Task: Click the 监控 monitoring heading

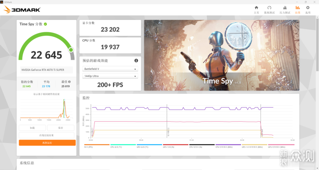Action: click(x=86, y=98)
